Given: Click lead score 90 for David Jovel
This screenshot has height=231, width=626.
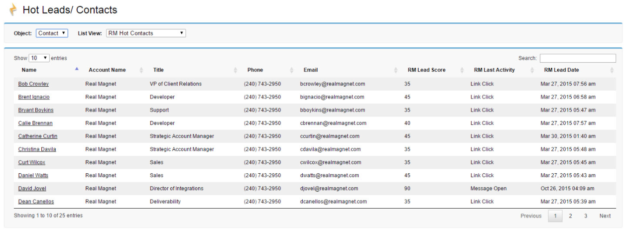Looking at the screenshot, I should pyautogui.click(x=407, y=188).
